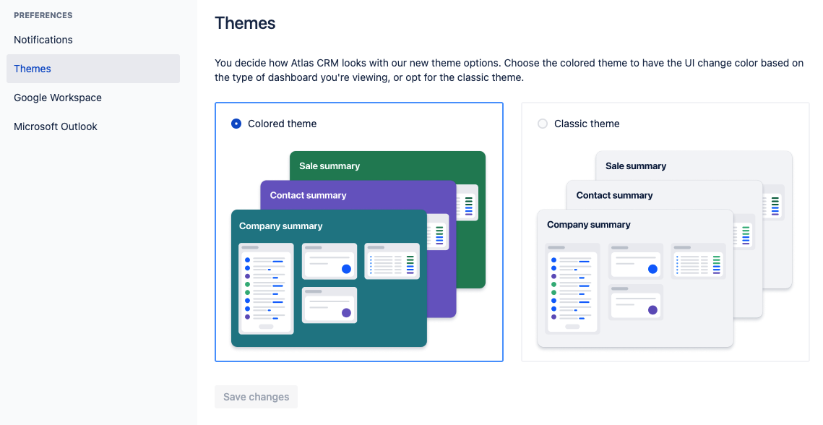Click the purple Contact summary preview card

click(308, 195)
